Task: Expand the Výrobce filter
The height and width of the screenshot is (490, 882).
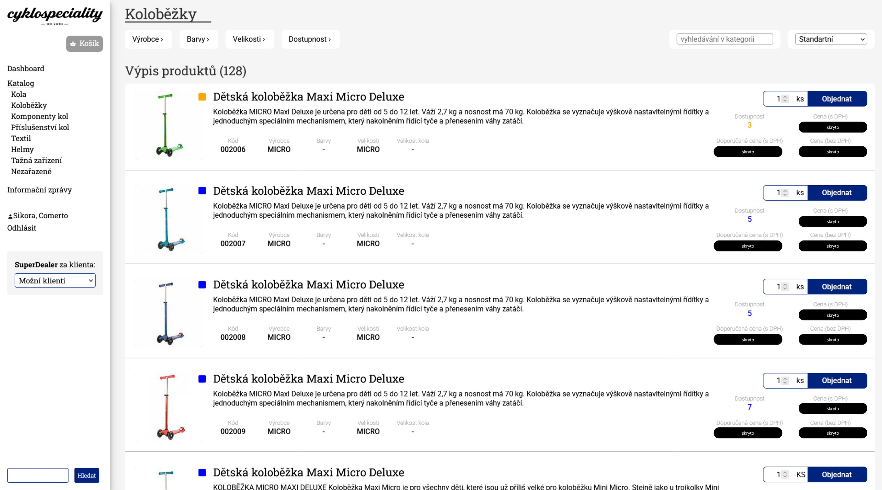Action: tap(148, 39)
